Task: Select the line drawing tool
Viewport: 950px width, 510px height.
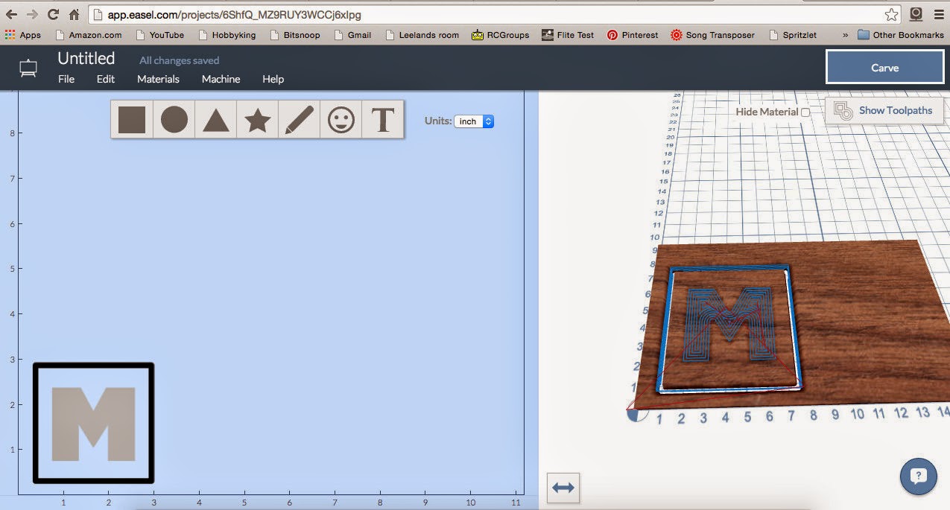Action: [x=299, y=119]
